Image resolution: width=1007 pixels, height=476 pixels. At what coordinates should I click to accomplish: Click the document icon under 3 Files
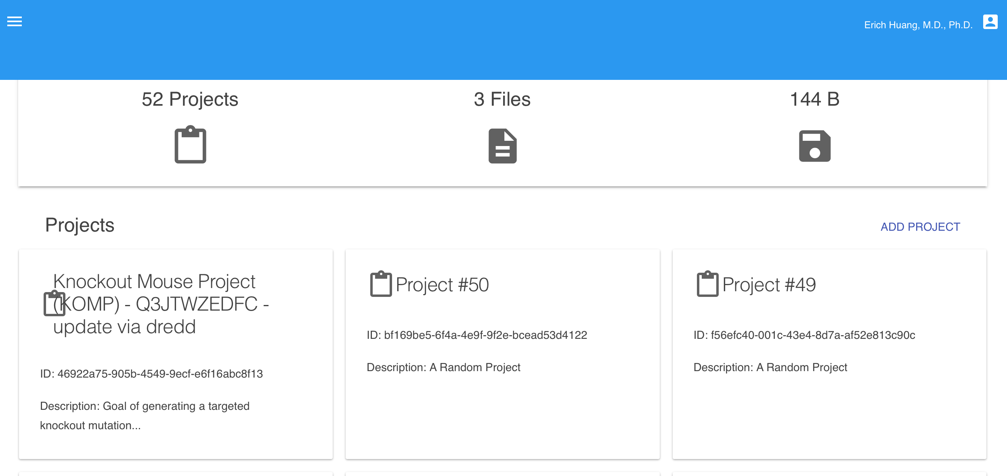click(x=502, y=146)
